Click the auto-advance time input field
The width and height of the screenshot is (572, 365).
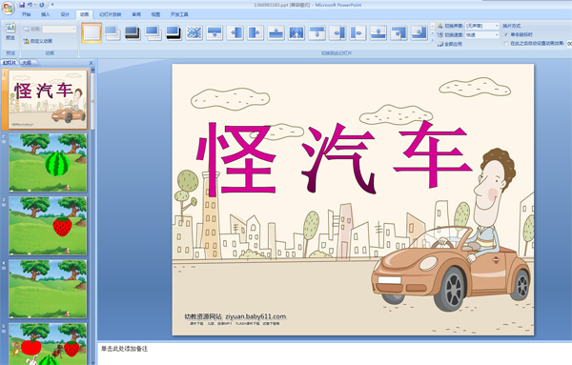click(x=569, y=44)
